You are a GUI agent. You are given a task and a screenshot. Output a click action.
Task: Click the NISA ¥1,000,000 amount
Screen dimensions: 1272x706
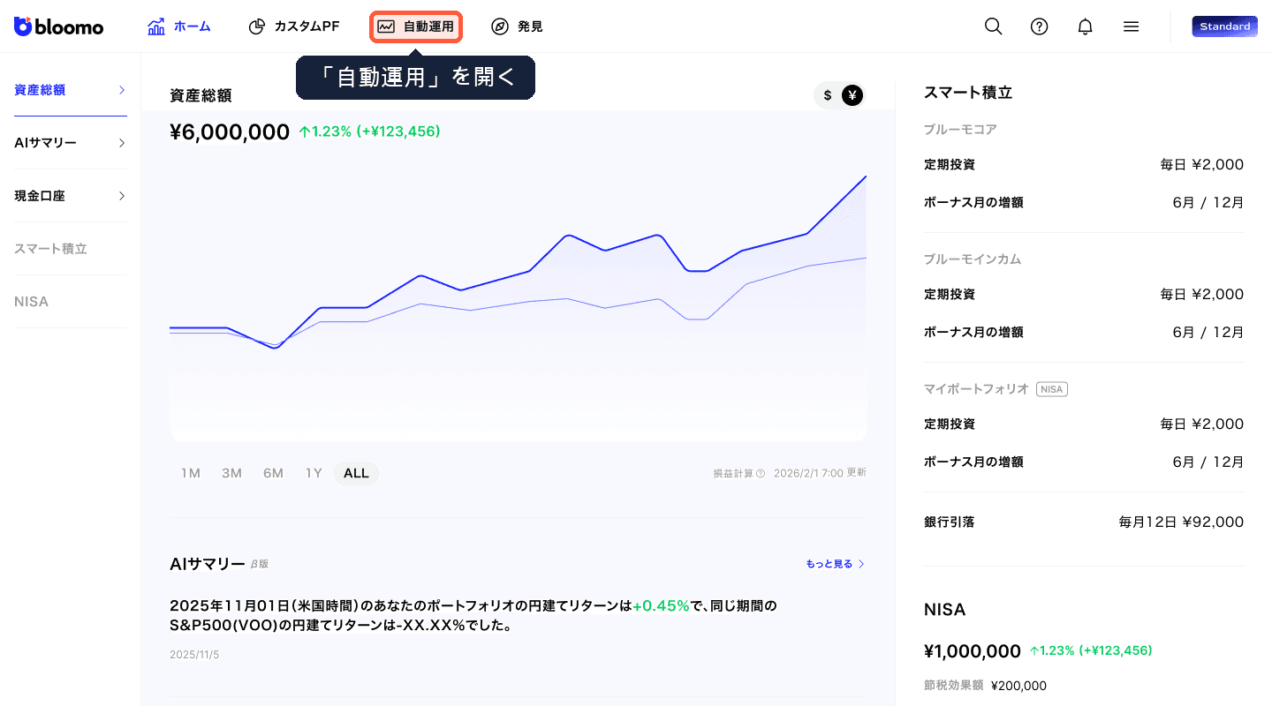973,651
